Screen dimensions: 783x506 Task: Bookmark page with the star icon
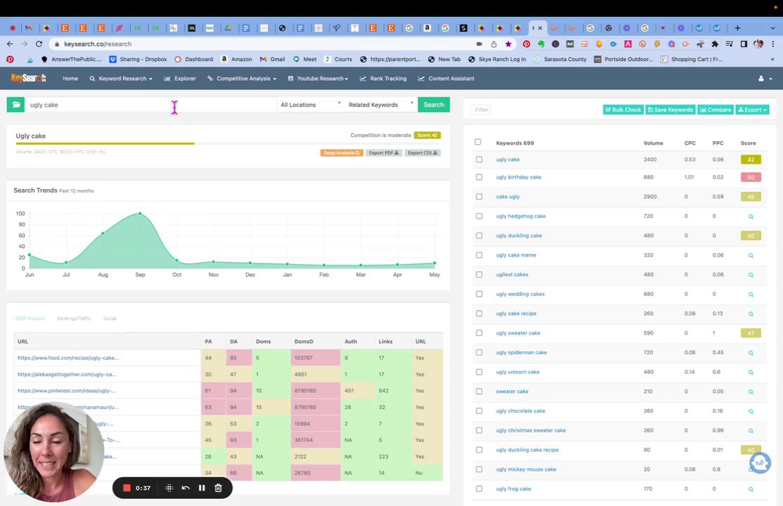click(x=508, y=44)
